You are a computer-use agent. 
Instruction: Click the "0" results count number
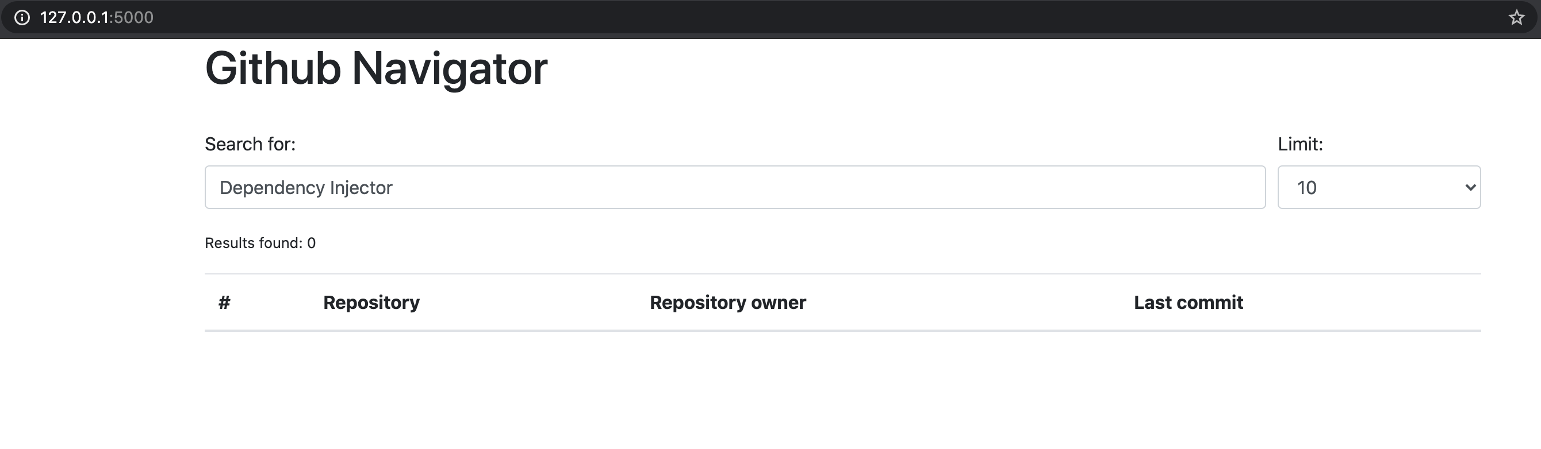click(311, 243)
